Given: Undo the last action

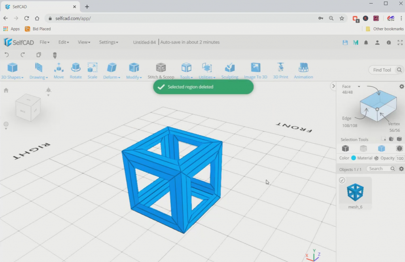Looking at the screenshot, I should point(7,55).
